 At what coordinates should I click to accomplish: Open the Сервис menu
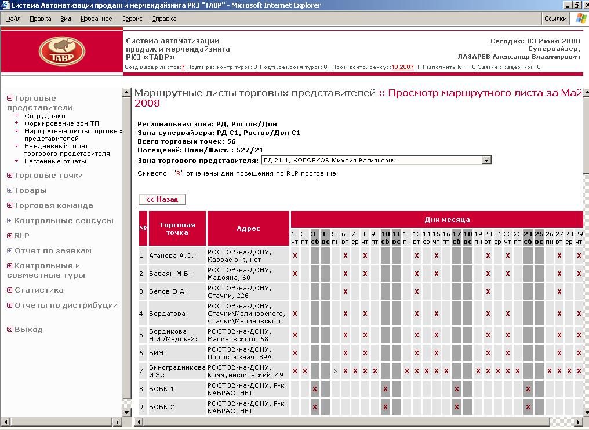coord(132,19)
